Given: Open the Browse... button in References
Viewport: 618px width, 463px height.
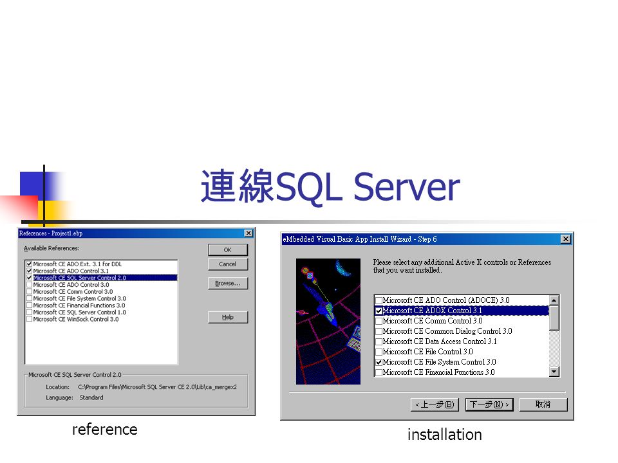Looking at the screenshot, I should point(228,284).
